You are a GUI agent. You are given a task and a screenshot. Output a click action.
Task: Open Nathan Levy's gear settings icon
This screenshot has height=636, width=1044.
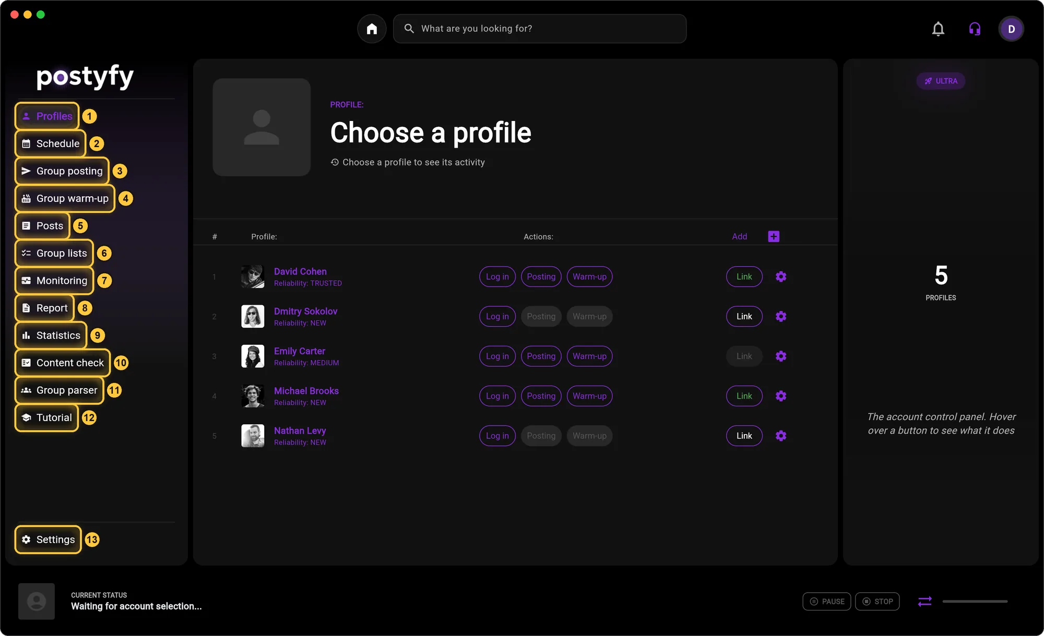pos(781,436)
